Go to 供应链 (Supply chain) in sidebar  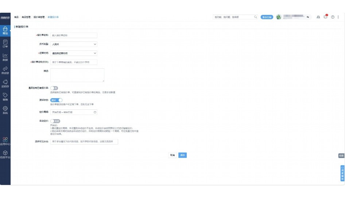point(5,70)
